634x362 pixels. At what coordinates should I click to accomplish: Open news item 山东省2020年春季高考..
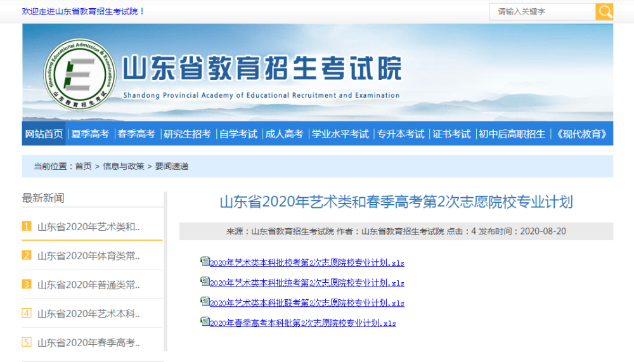click(x=89, y=343)
